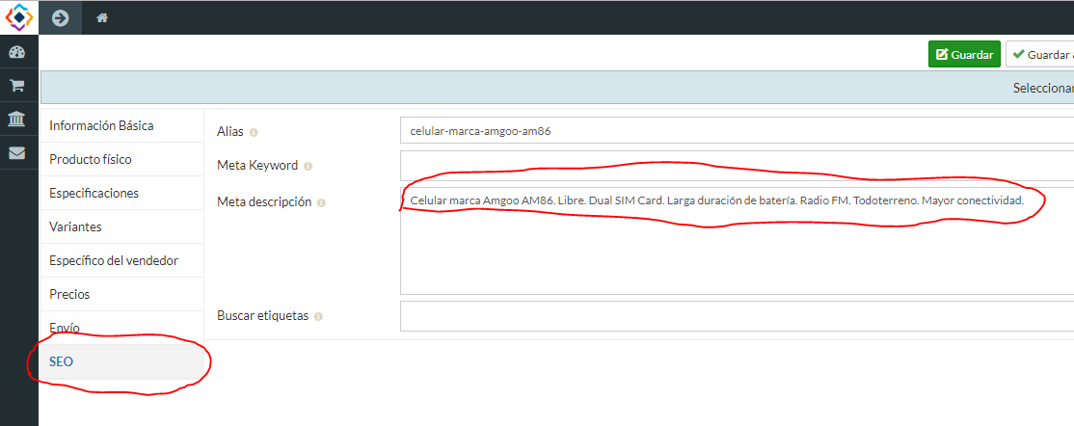The width and height of the screenshot is (1074, 426).
Task: Open the shopping cart icon in sidebar
Action: [x=17, y=86]
